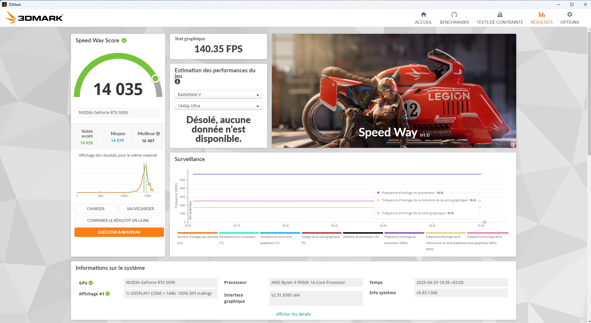Toggle the purple Fréquence d'horloge du processeur legend
Screen dimensions: 591x323
[x=404, y=238]
